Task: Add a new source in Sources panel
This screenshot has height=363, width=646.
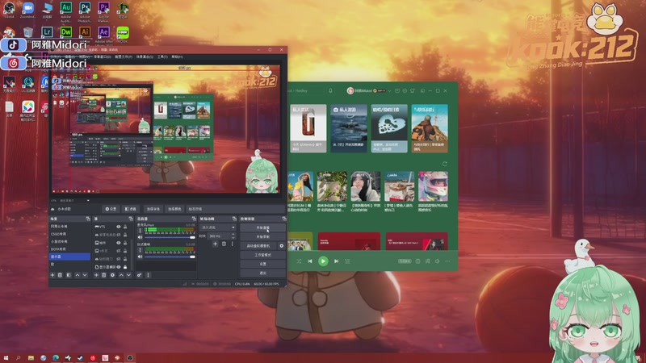Action: tap(96, 275)
